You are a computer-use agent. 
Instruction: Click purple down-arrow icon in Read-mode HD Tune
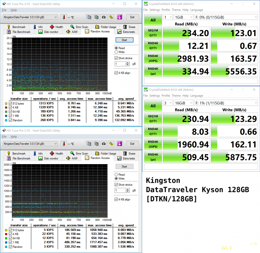tap(120, 17)
